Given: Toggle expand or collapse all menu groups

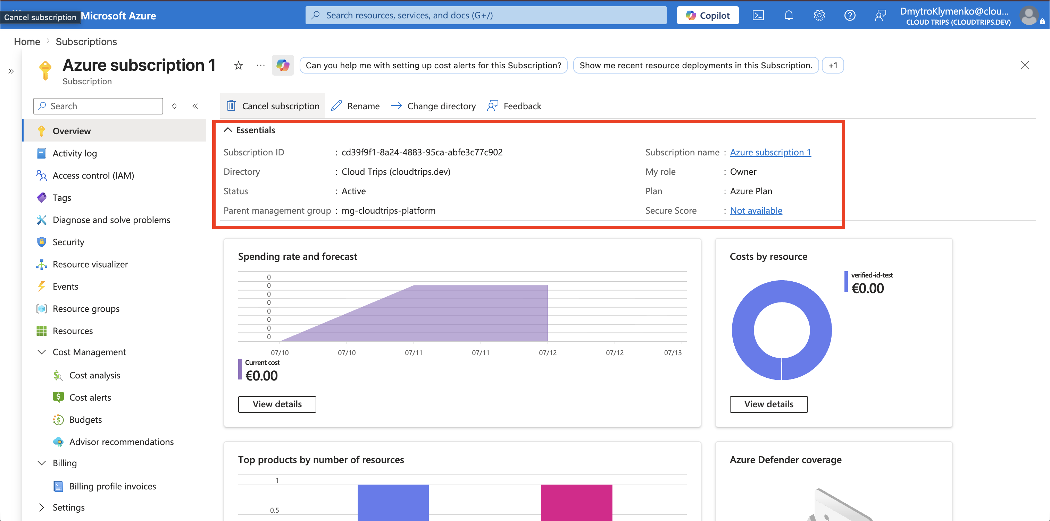Looking at the screenshot, I should click(174, 106).
